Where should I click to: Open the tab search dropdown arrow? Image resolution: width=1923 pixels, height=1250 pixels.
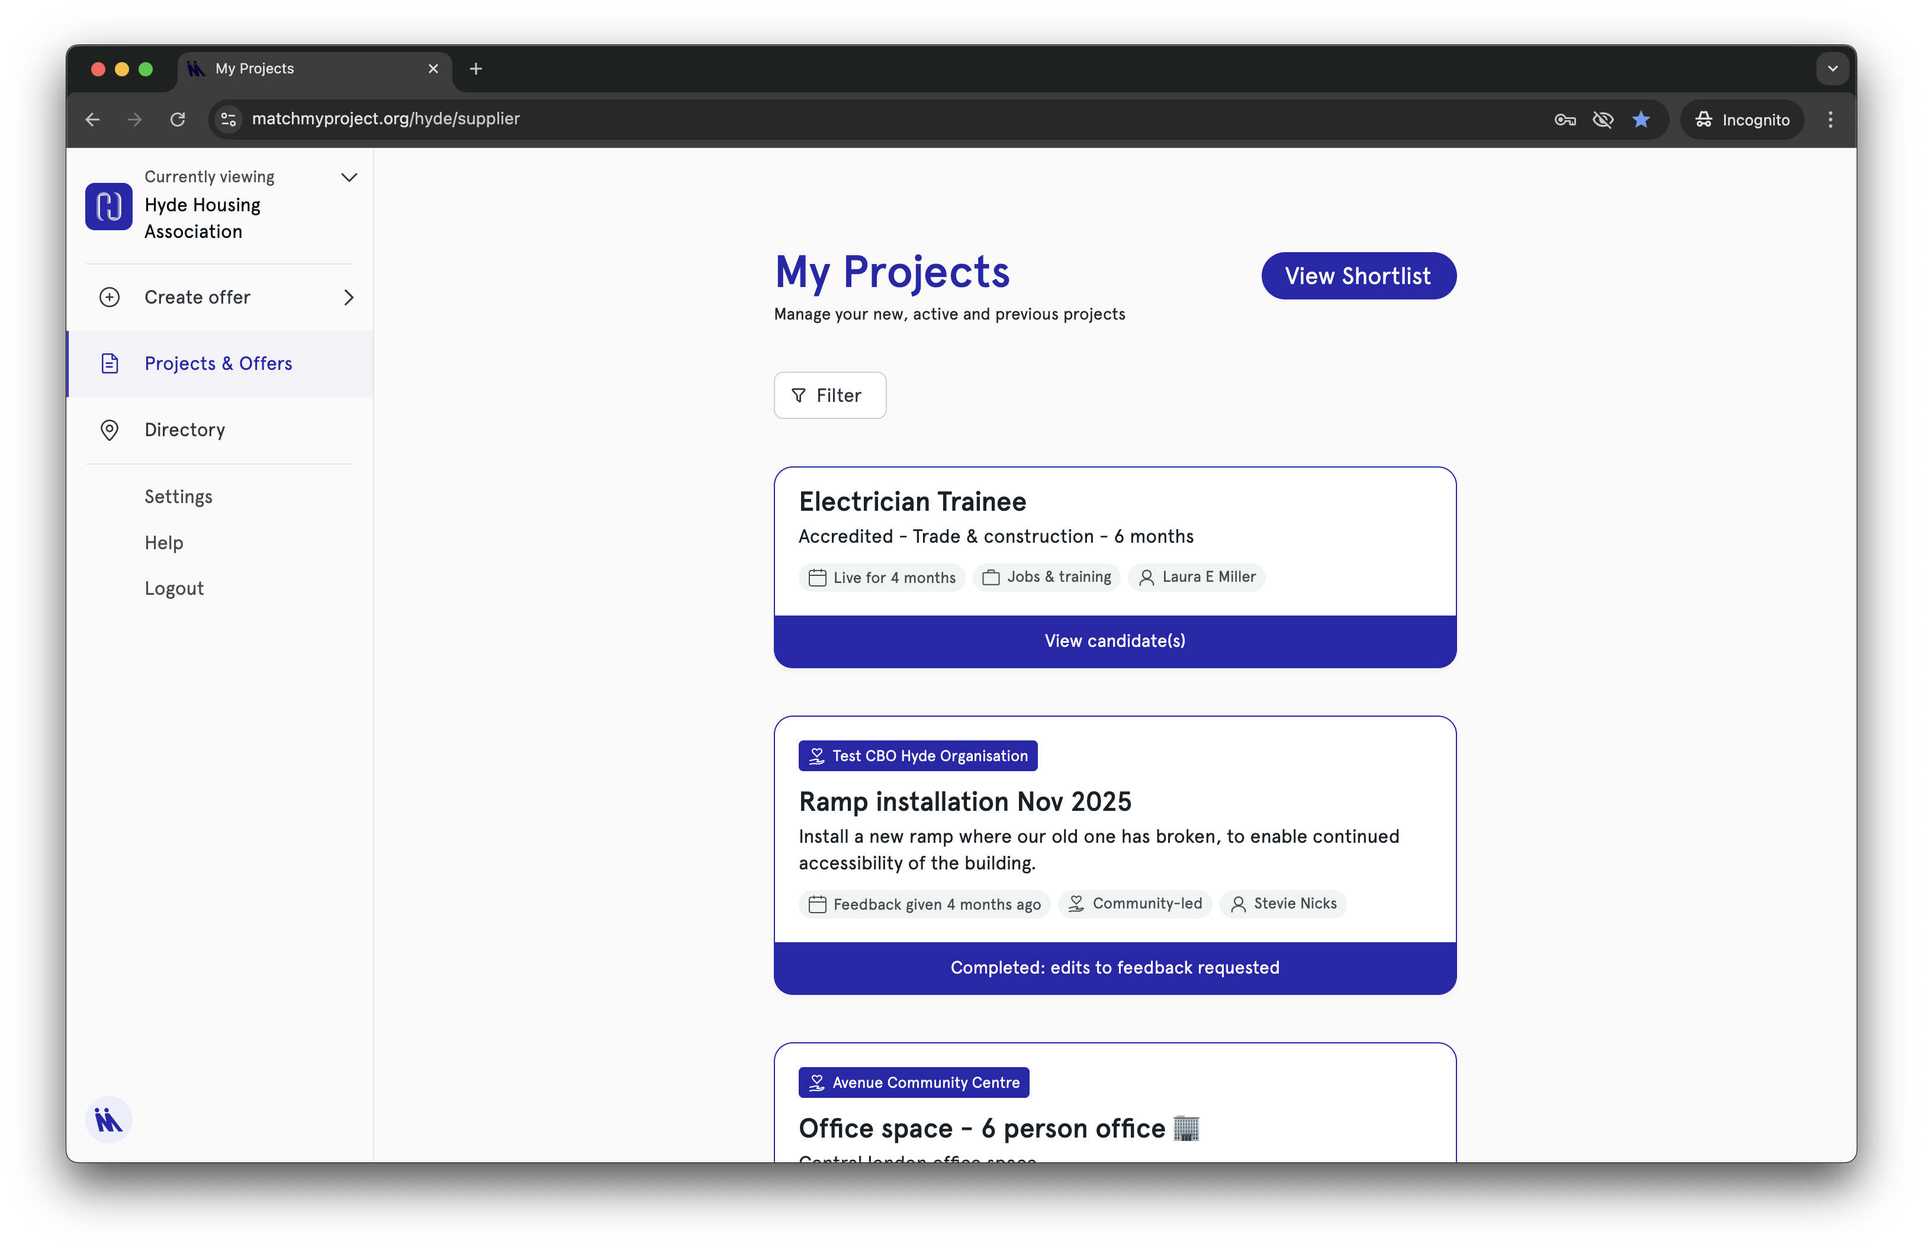(x=1832, y=69)
